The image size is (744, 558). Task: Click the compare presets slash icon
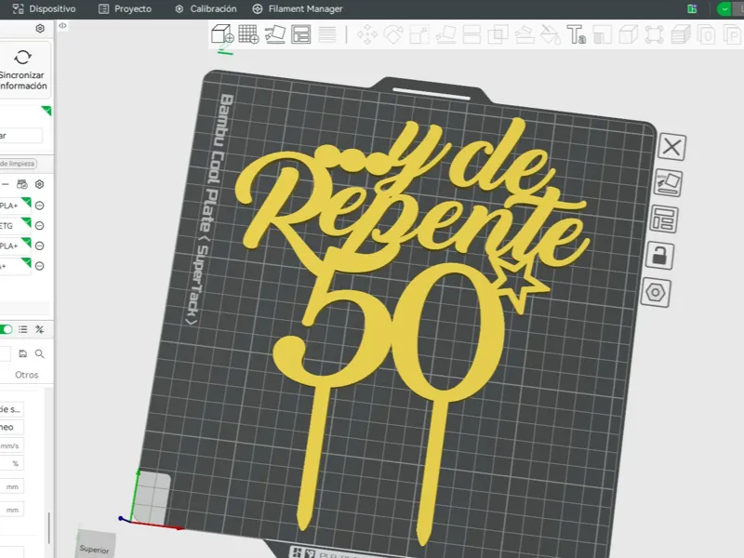click(x=40, y=329)
